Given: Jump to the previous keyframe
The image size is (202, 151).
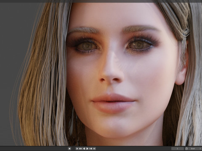Looking at the screenshot, I should coord(80,148).
